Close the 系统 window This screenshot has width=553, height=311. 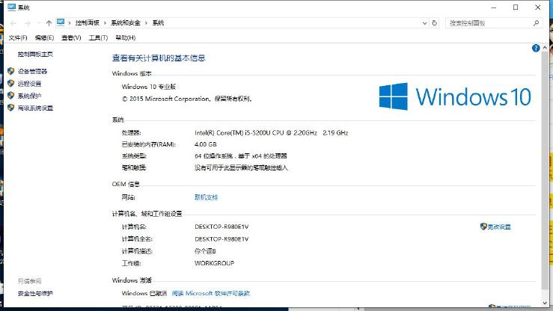click(538, 7)
